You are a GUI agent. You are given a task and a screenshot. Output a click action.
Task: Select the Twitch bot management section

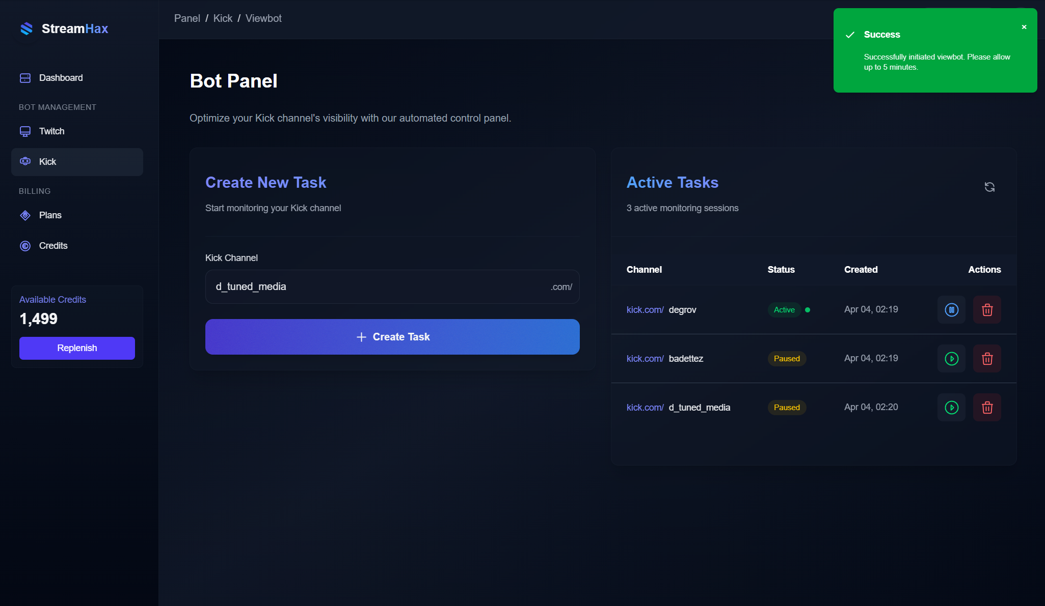click(x=51, y=131)
